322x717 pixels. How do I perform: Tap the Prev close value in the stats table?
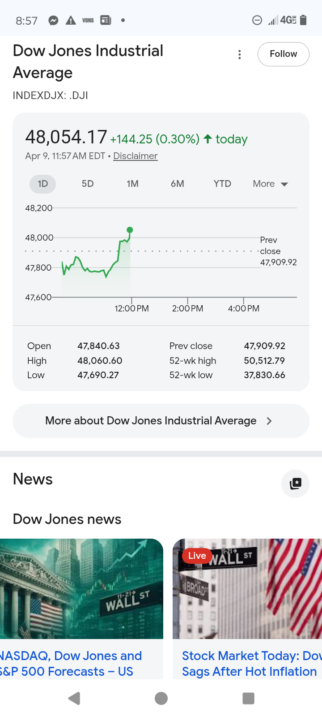(264, 346)
